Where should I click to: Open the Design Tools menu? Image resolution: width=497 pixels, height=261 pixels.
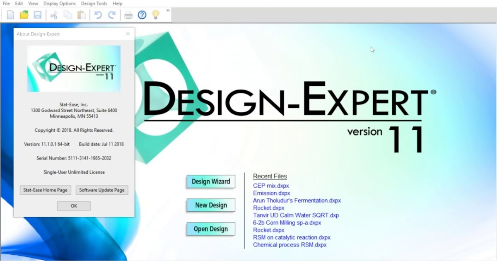tap(94, 3)
